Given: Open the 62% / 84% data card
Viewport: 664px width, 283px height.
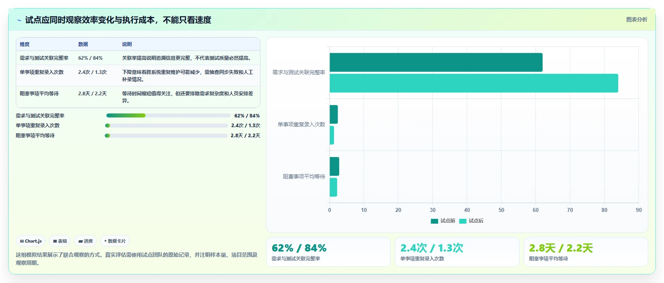Looking at the screenshot, I should click(328, 252).
